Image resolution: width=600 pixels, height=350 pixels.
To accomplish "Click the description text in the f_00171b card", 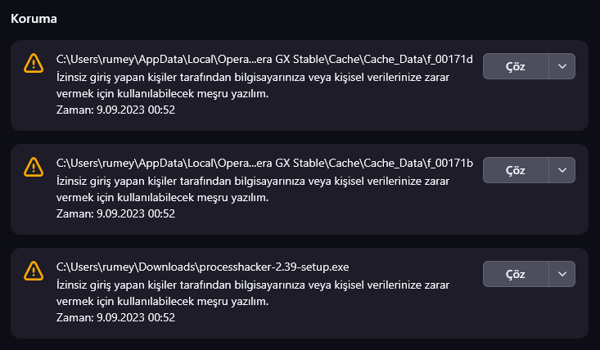I will 253,189.
